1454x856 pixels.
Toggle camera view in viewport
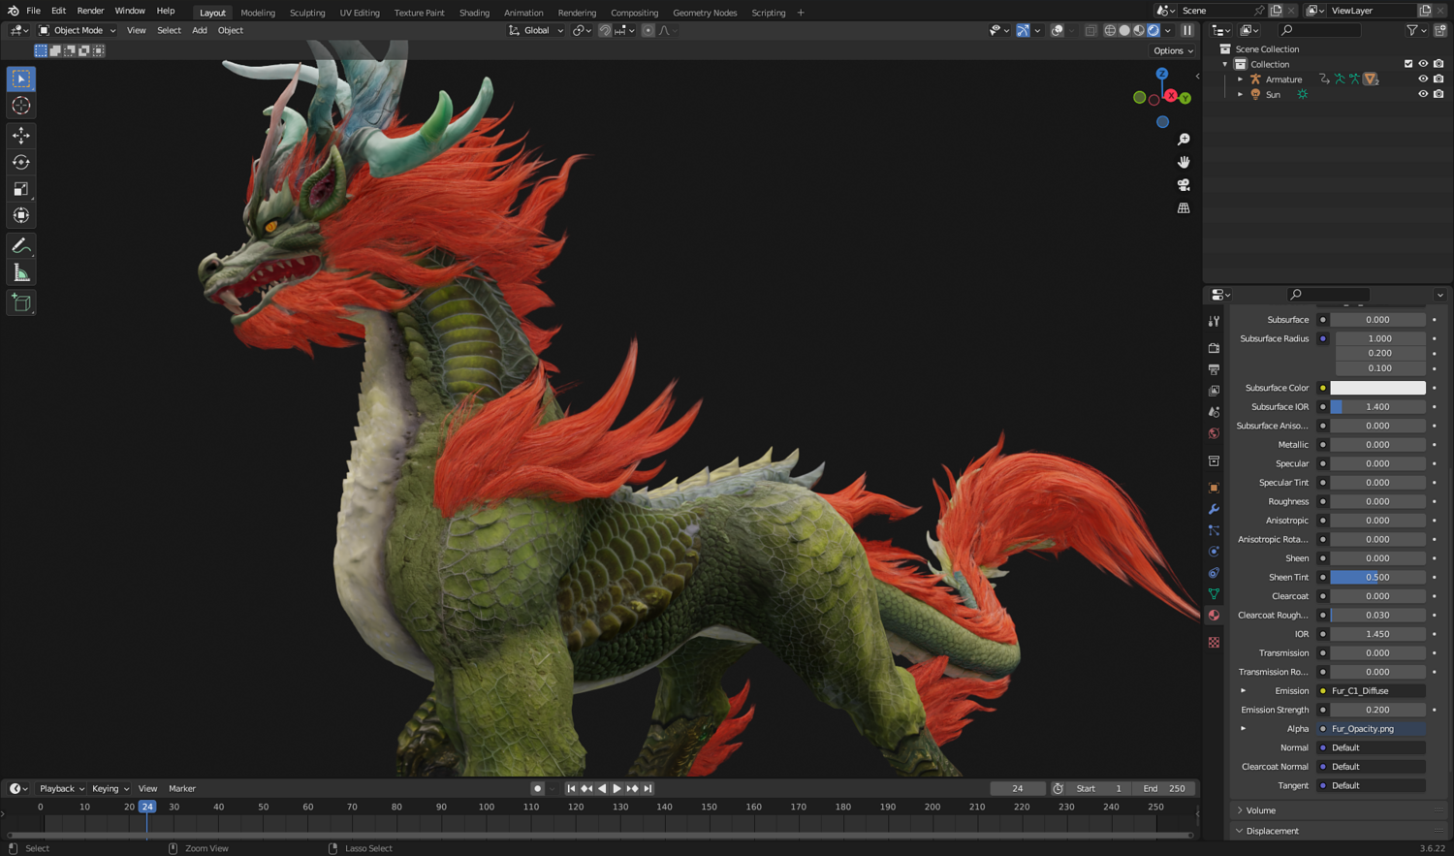[x=1184, y=185]
